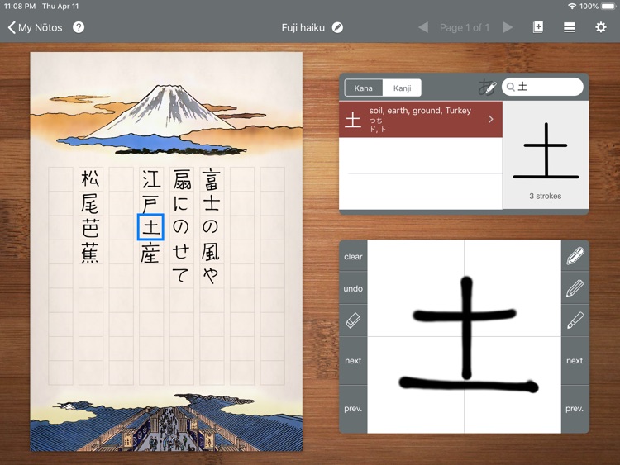Screen dimensions: 620x465
Task: Go to next page arrow
Action: tap(508, 27)
